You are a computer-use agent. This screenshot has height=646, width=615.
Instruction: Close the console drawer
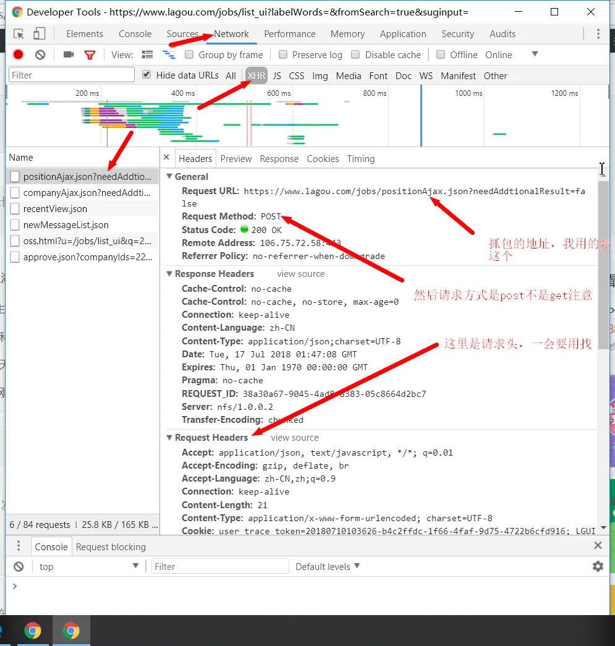pos(598,545)
